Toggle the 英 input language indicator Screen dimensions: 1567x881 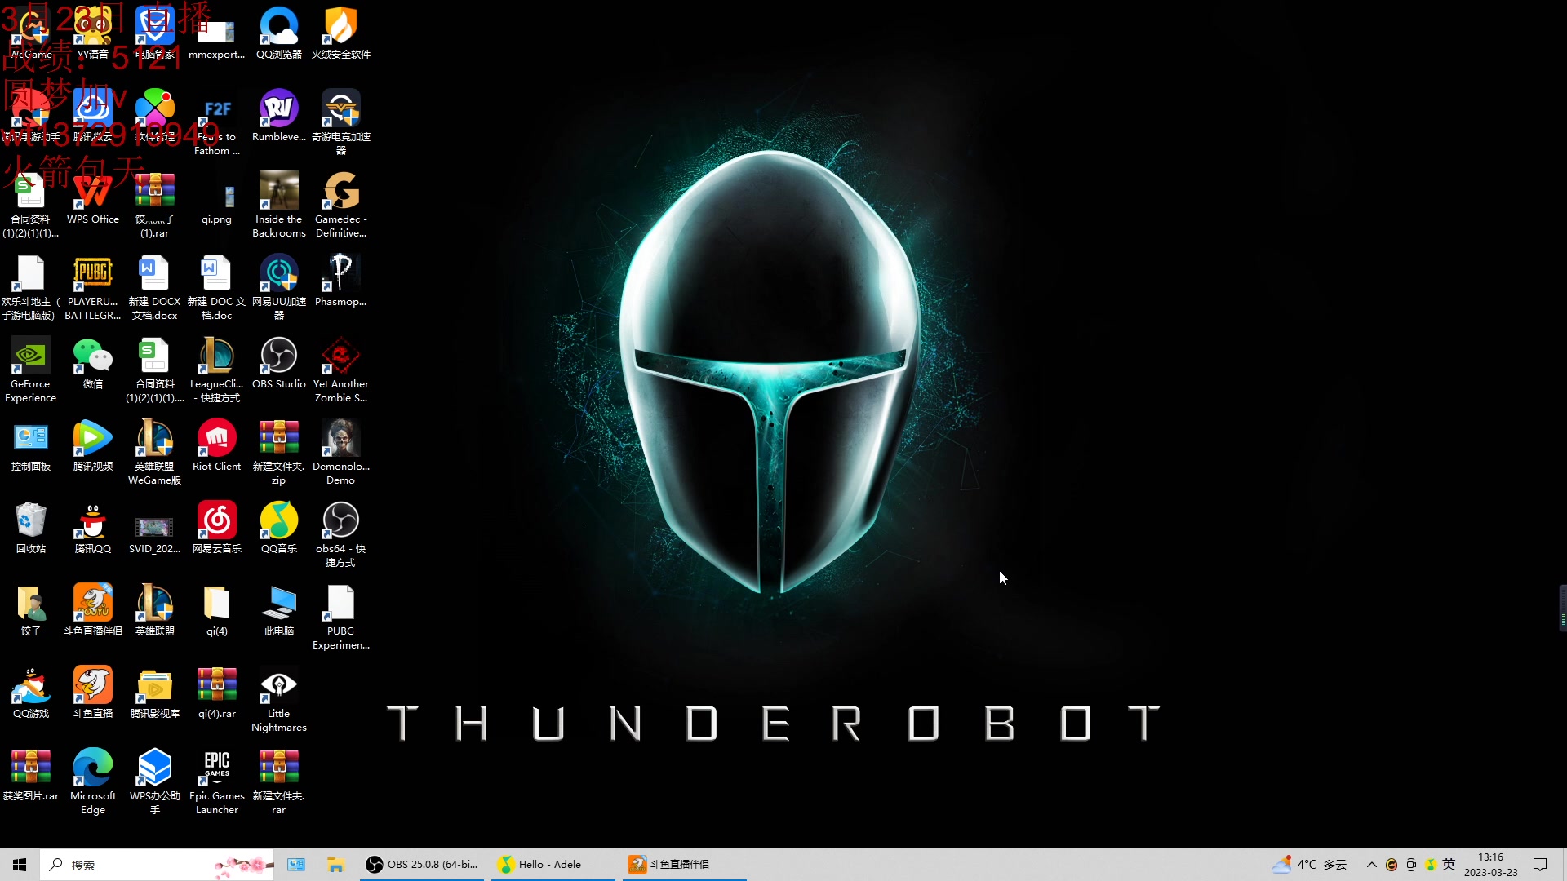[x=1449, y=865]
